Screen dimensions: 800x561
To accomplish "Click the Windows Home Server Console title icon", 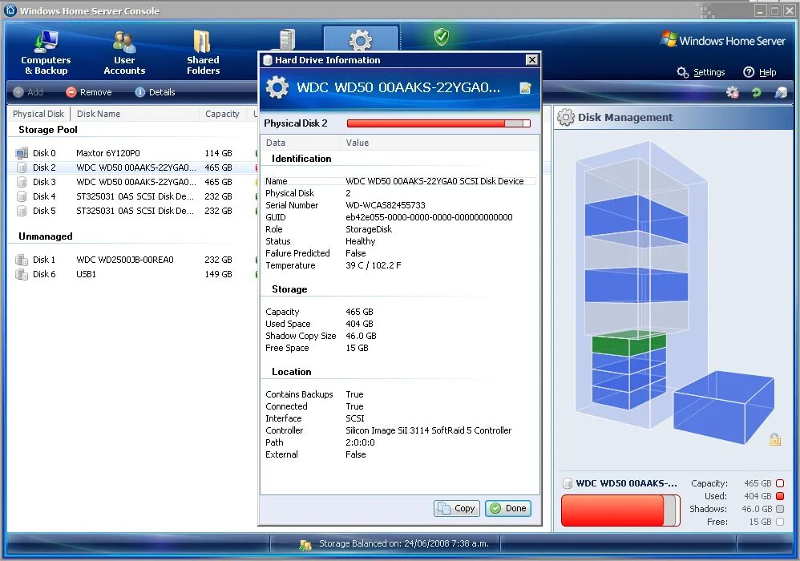I will [x=10, y=10].
